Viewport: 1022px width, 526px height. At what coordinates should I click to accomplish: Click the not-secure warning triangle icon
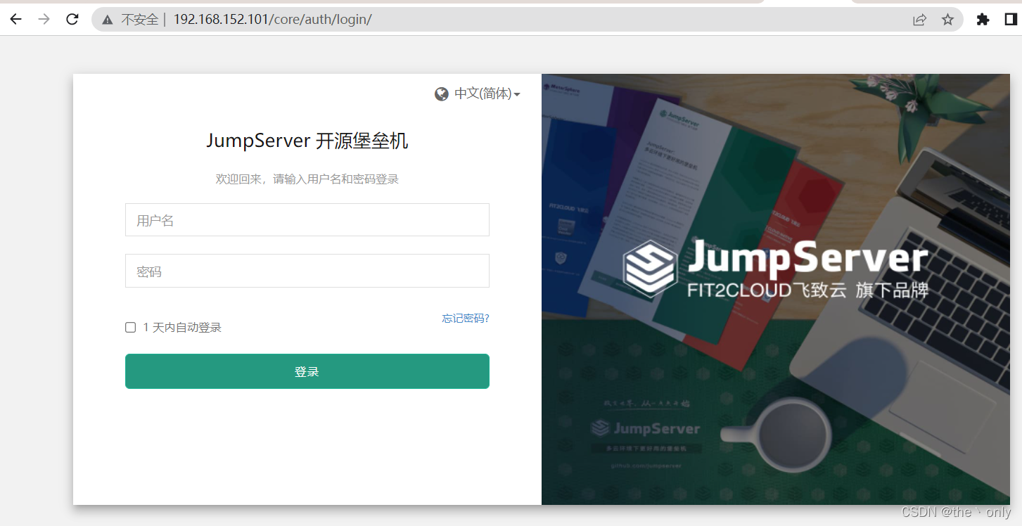[108, 20]
